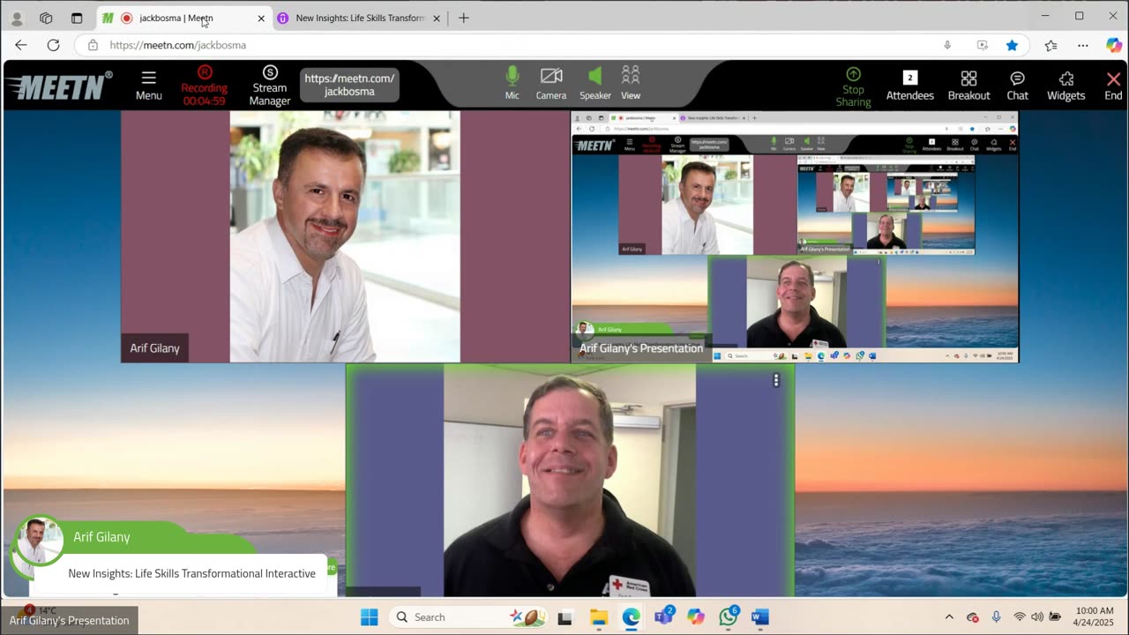The width and height of the screenshot is (1129, 635).
Task: Select Arif Gilany's video tile
Action: [x=345, y=236]
